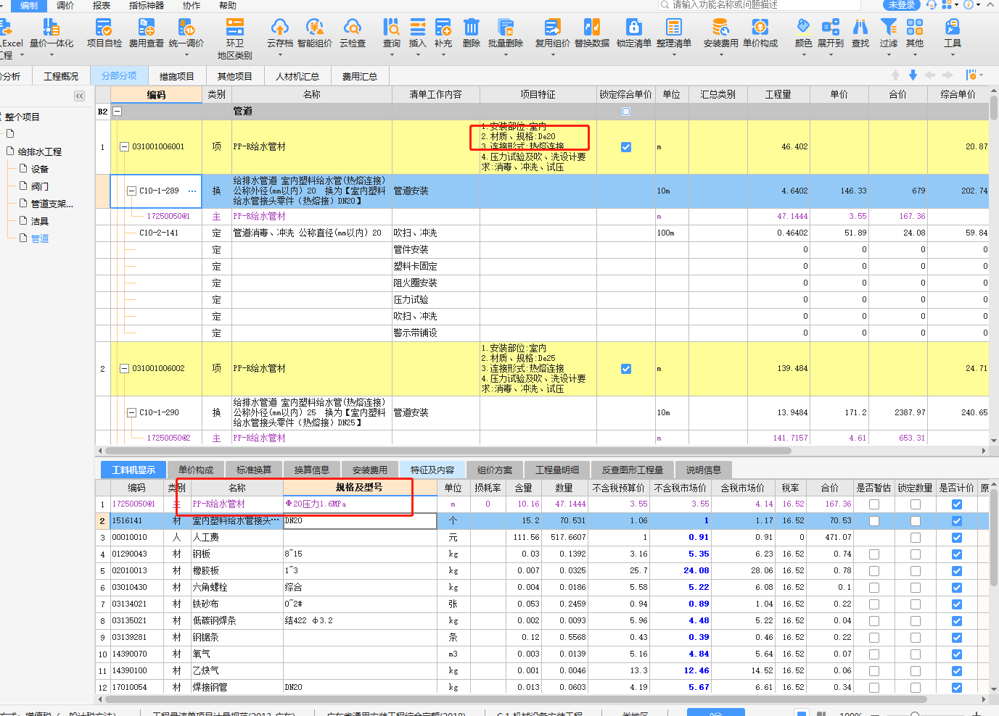The image size is (999, 716).
Task: Collapse the C10-1-290 sub-item
Action: (132, 413)
